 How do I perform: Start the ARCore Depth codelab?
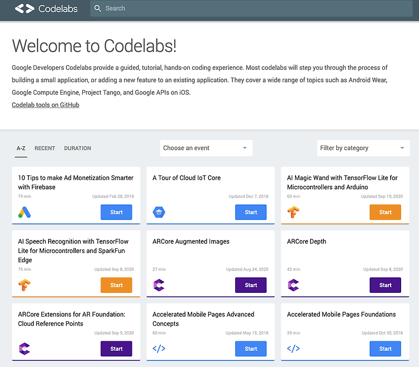[x=385, y=285]
